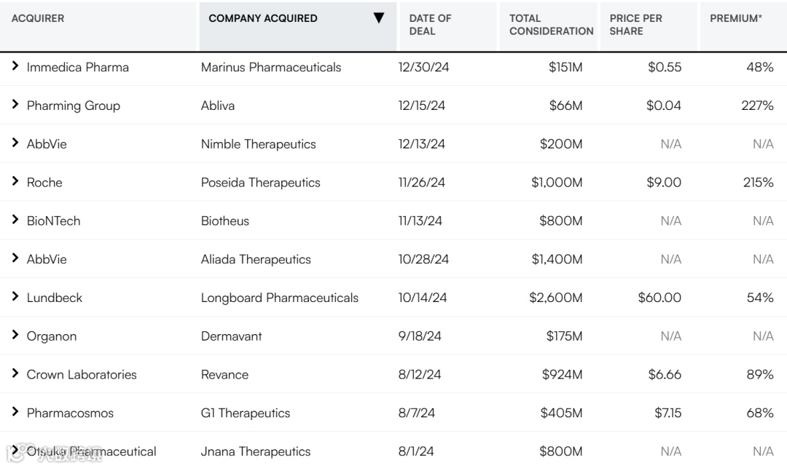Click Poseida Therapeutics in the table

(x=260, y=183)
